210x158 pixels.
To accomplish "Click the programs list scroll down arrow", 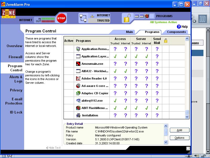I will pos(187,117).
